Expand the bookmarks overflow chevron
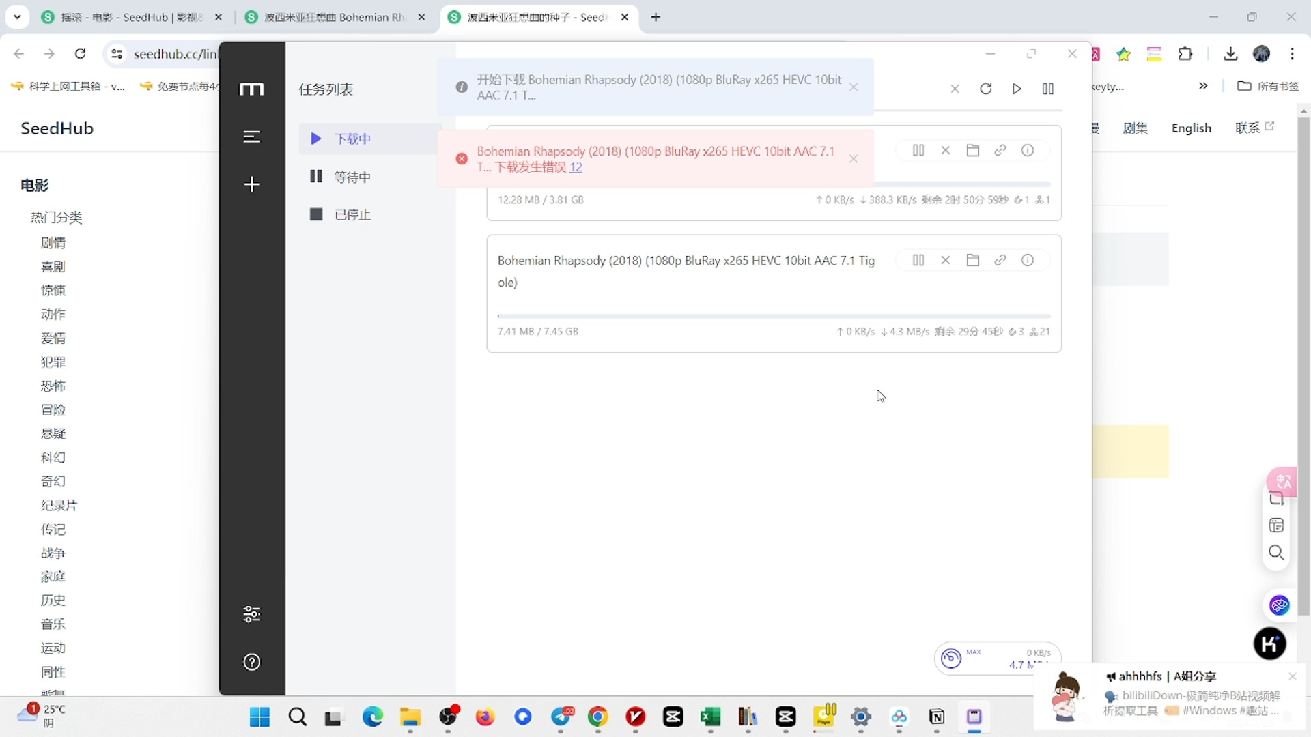Image resolution: width=1311 pixels, height=737 pixels. pos(1203,86)
